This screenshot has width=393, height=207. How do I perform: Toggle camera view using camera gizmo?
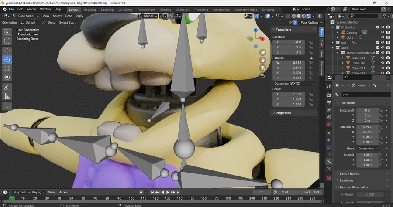pos(262,68)
